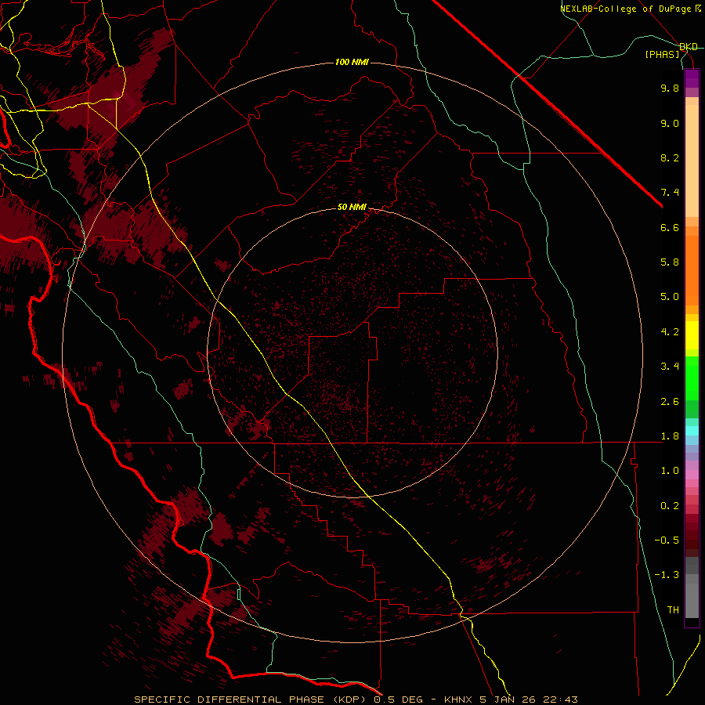Click the light peach band of the color bar
Image resolution: width=705 pixels, height=705 pixels.
tap(692, 161)
